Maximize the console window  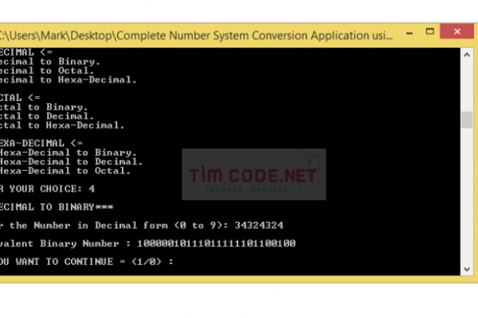coord(430,31)
